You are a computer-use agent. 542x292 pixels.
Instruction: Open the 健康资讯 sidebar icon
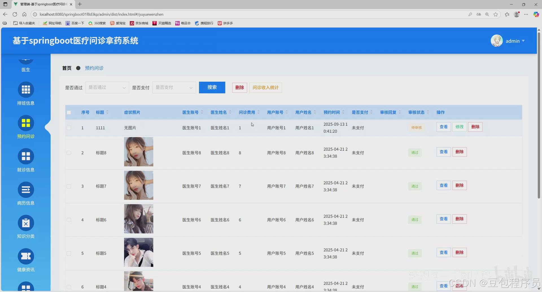click(x=26, y=256)
